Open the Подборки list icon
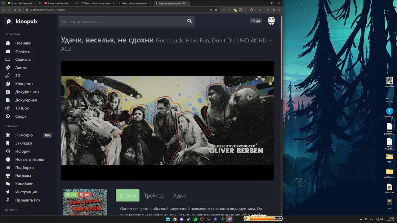The height and width of the screenshot is (223, 397). point(8,168)
